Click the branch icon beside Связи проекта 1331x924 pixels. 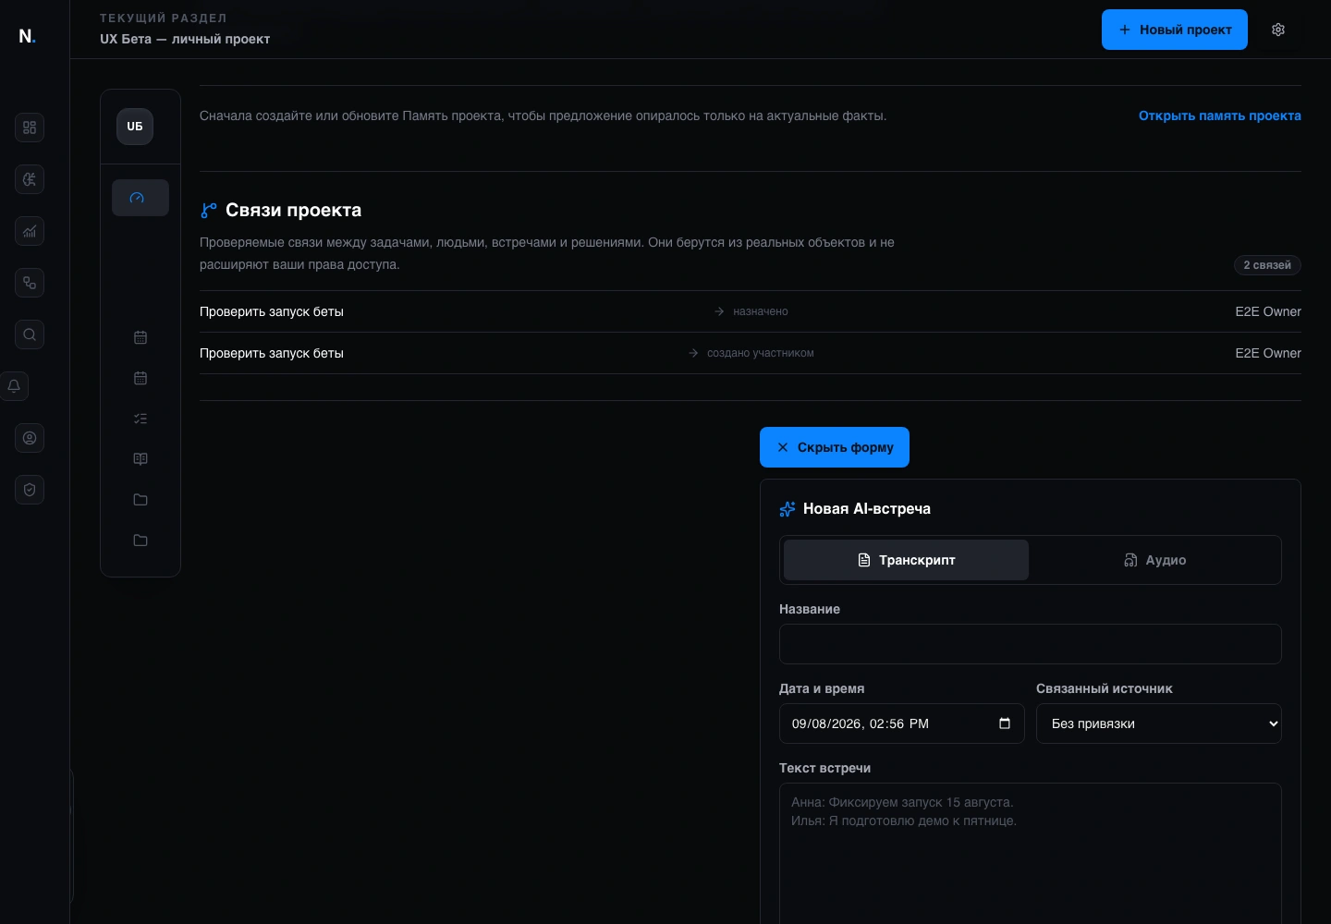point(209,211)
